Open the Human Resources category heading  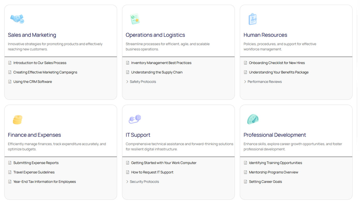pos(265,35)
